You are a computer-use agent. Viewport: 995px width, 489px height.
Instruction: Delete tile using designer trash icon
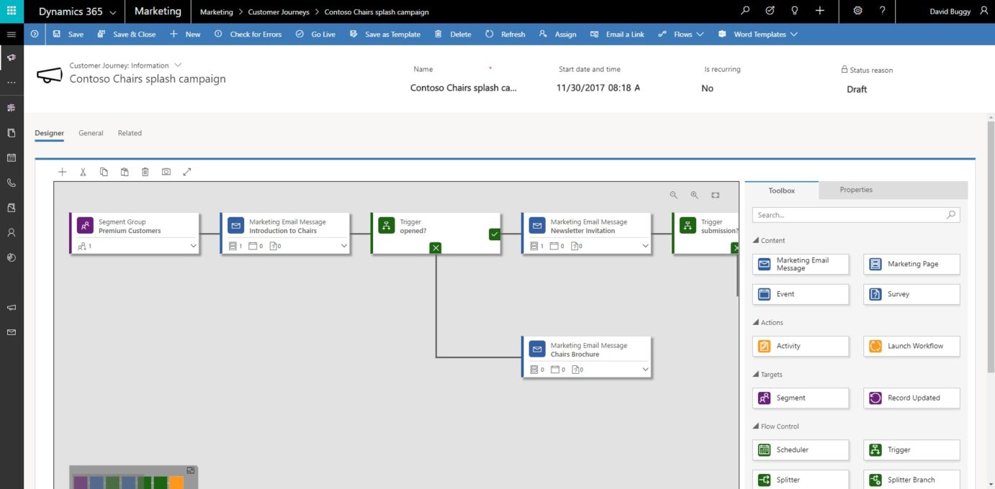click(x=145, y=172)
